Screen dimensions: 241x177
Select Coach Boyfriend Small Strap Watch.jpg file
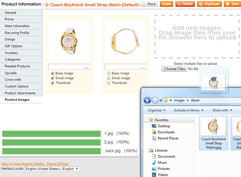tap(214, 133)
